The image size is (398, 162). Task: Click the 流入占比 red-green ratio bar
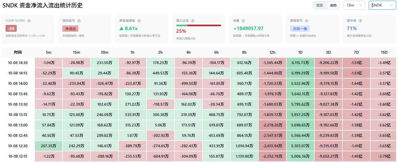tap(199, 25)
